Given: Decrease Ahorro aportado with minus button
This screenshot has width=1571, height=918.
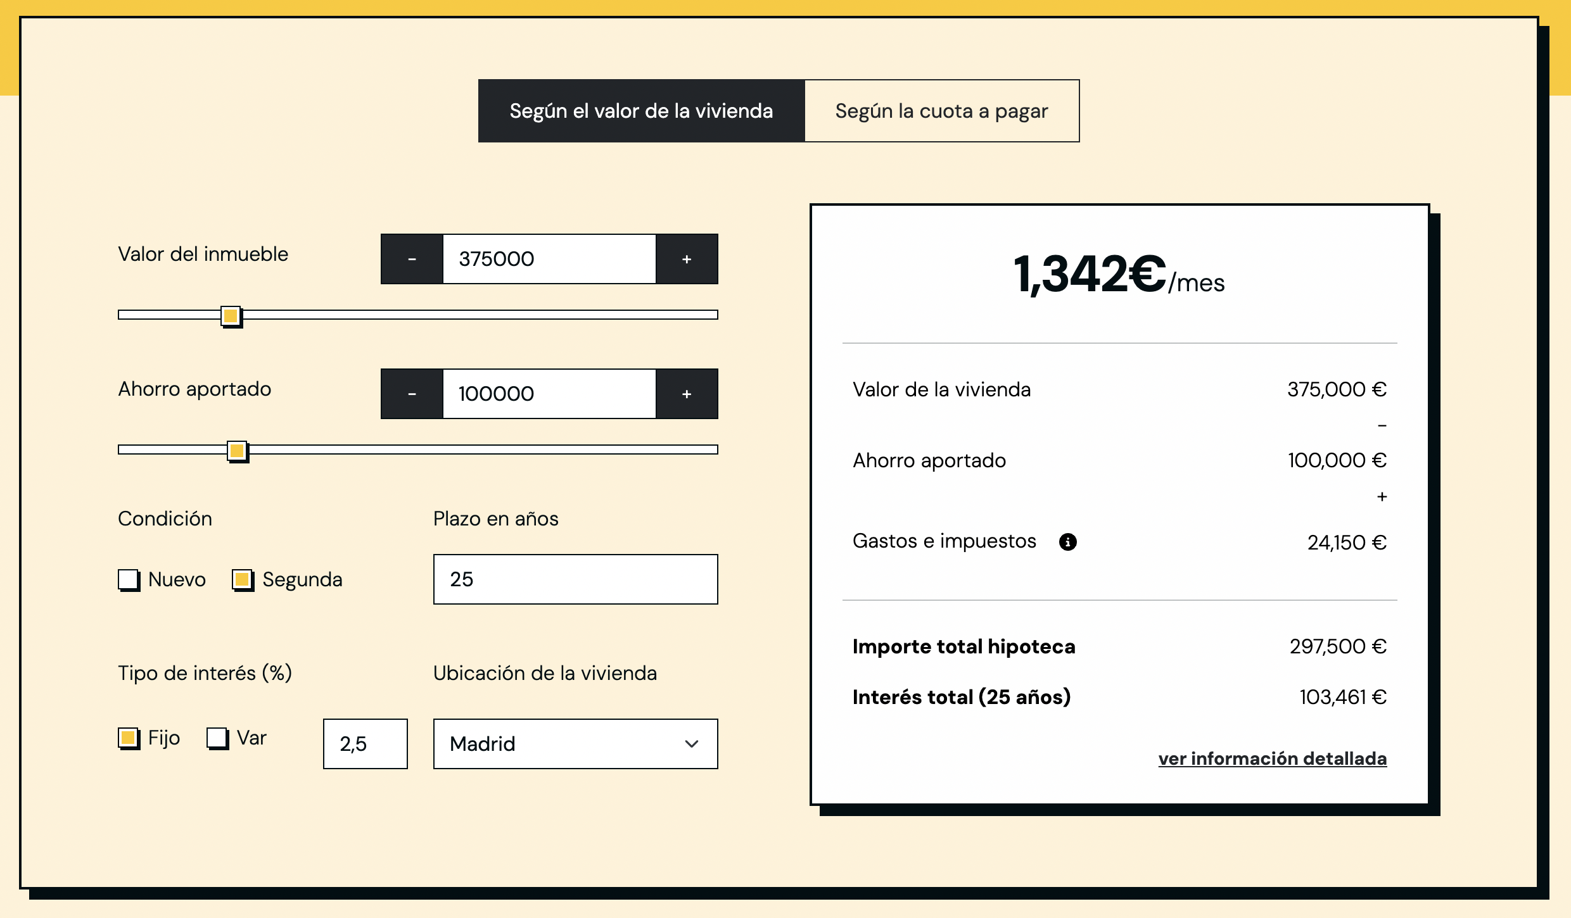Looking at the screenshot, I should (x=412, y=394).
